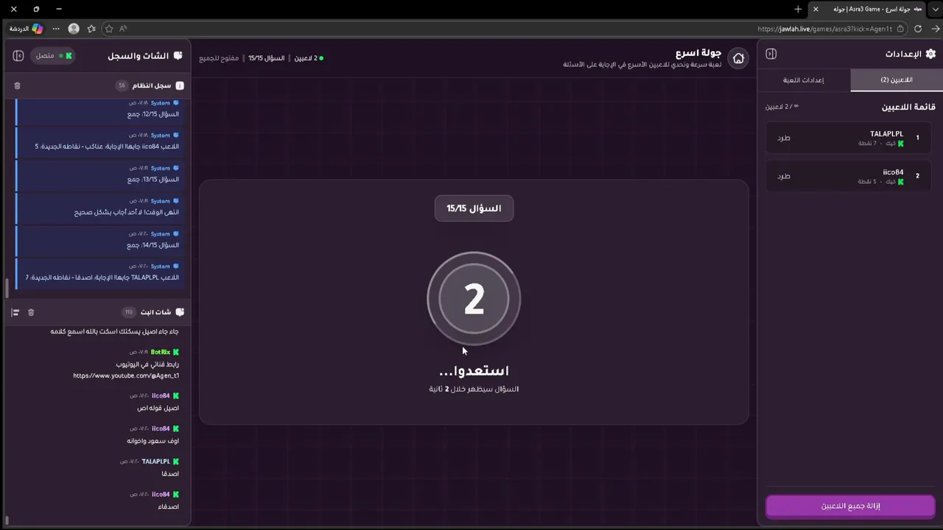Go to the home page via house icon
This screenshot has height=530, width=943.
click(x=738, y=59)
